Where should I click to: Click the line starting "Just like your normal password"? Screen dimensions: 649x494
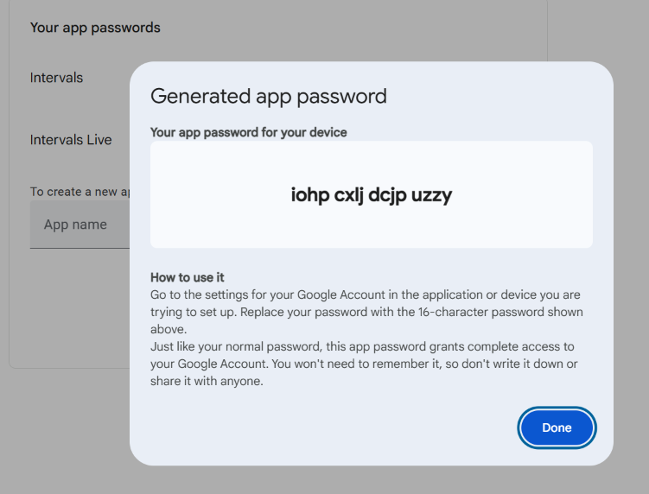tap(361, 346)
